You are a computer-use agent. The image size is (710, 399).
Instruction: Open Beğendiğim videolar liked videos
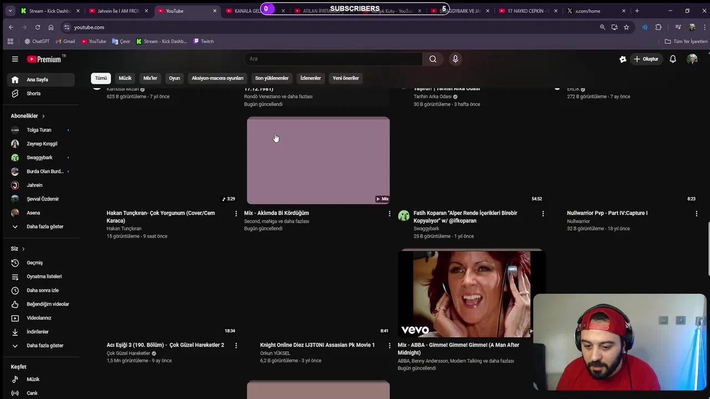point(42,304)
